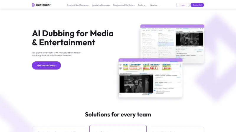
Task: Click Get started today button
Action: tap(46, 65)
